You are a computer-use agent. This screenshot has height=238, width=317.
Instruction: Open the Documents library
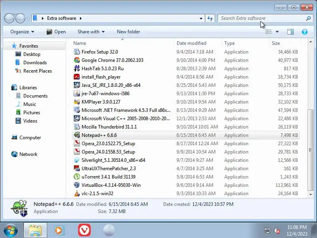pyautogui.click(x=35, y=96)
